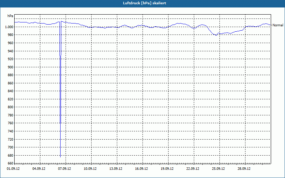The width and height of the screenshot is (285, 178).
Task: Select the '740' y-axis value
Action: point(11,131)
